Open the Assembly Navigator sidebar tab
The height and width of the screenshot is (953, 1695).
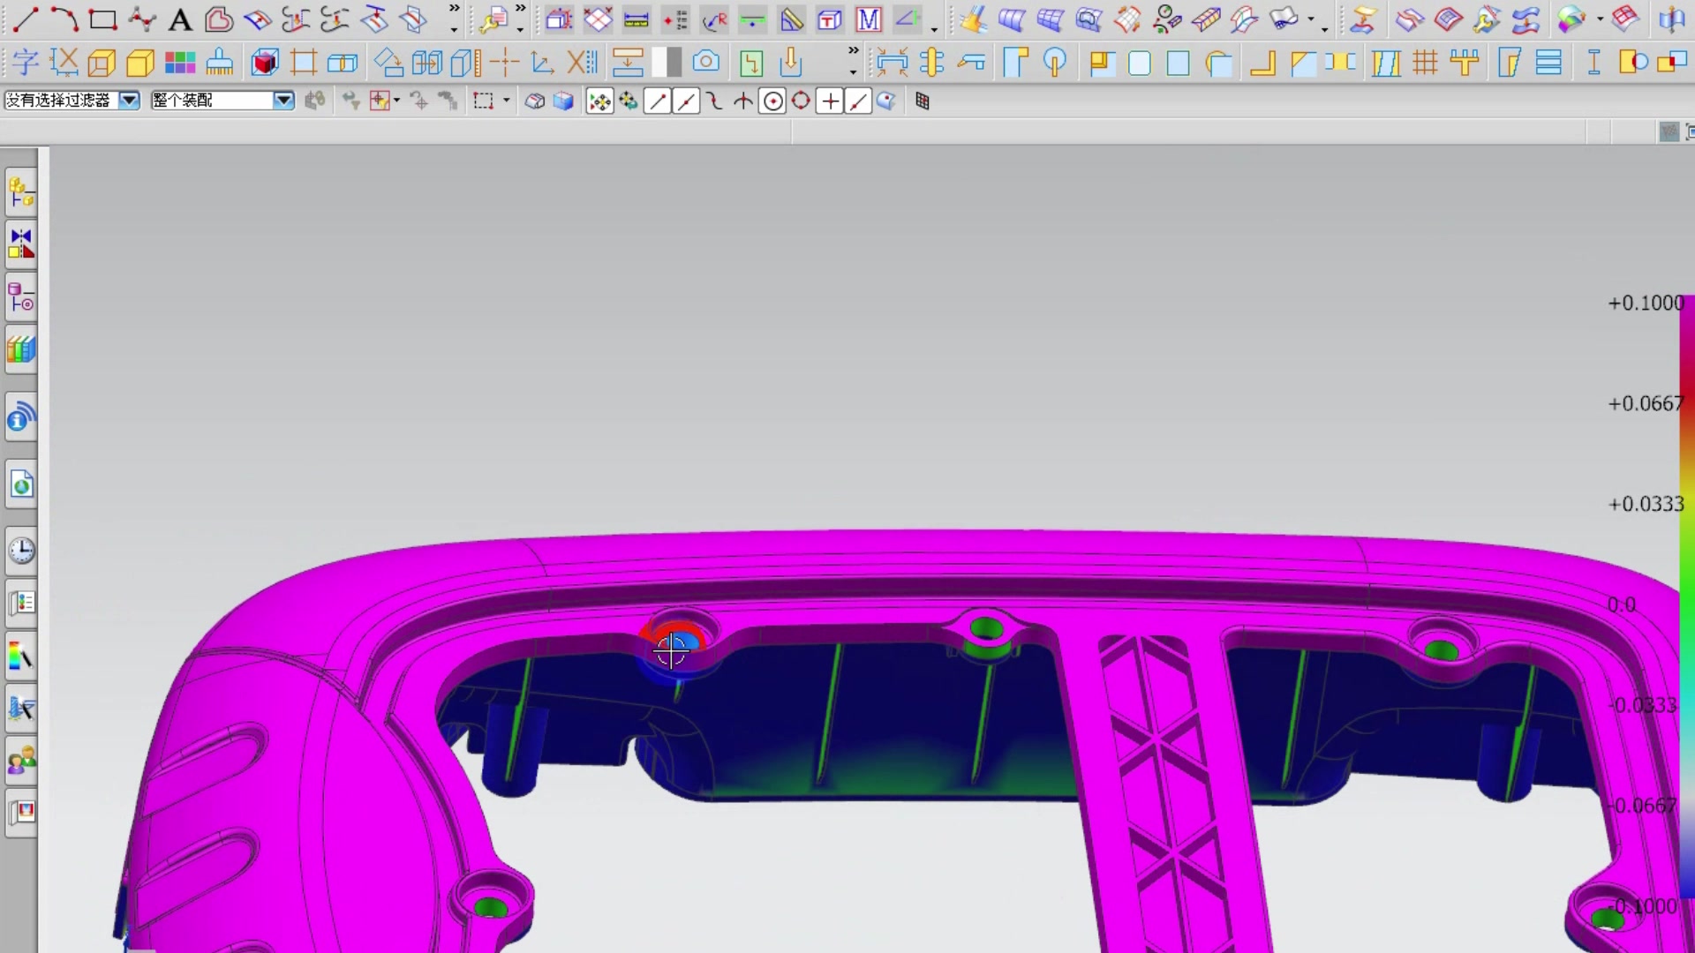click(x=21, y=192)
